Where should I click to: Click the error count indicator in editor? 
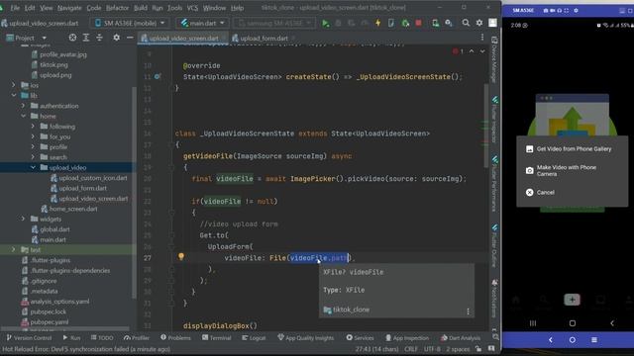coord(458,51)
